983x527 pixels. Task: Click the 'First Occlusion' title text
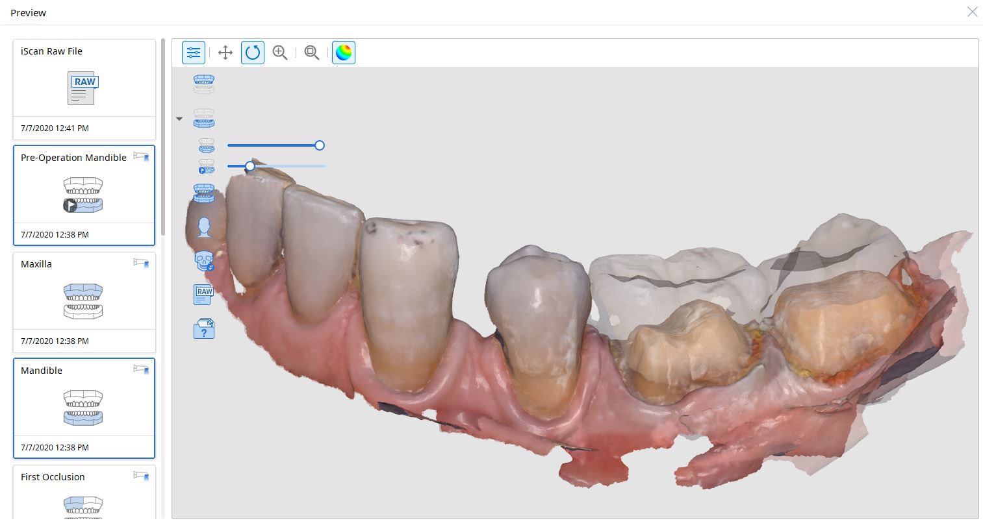coord(53,477)
